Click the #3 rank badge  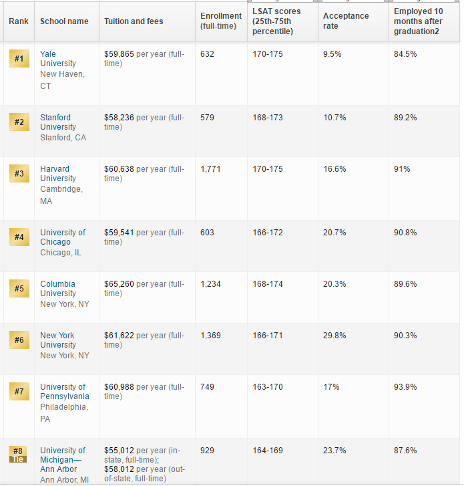(19, 174)
